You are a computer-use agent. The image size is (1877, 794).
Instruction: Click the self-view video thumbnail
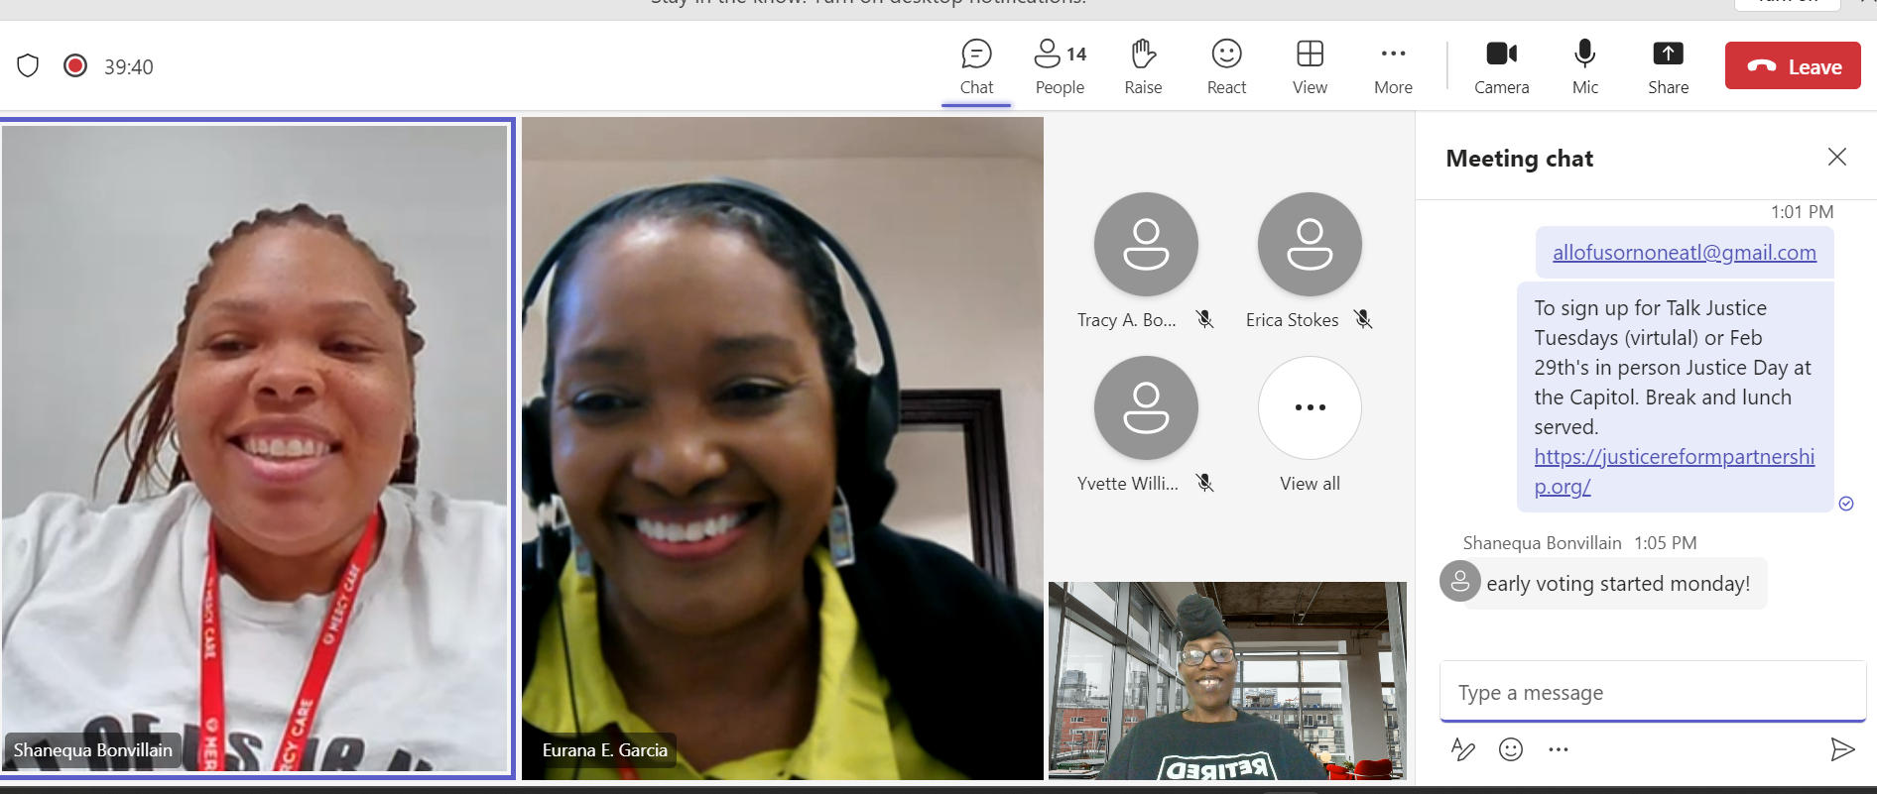[1227, 680]
